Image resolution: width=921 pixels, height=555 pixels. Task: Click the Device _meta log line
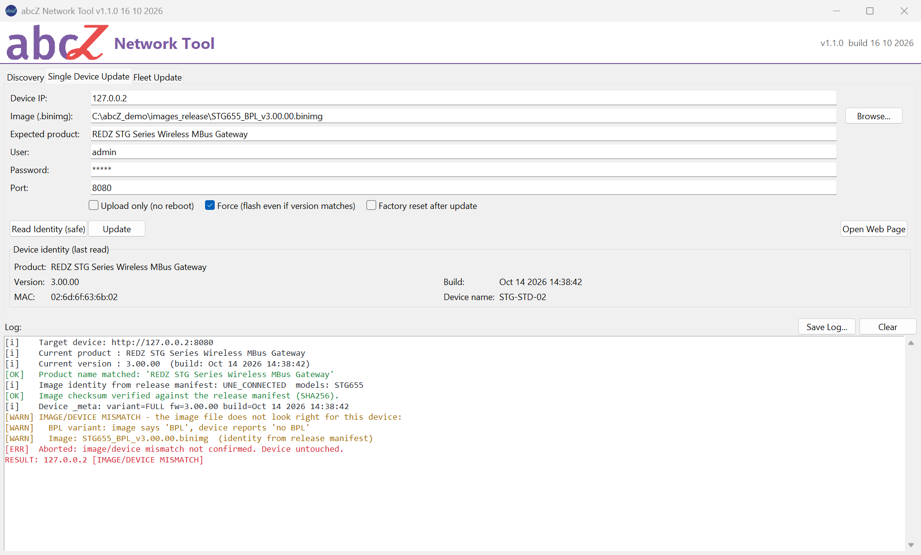point(176,406)
